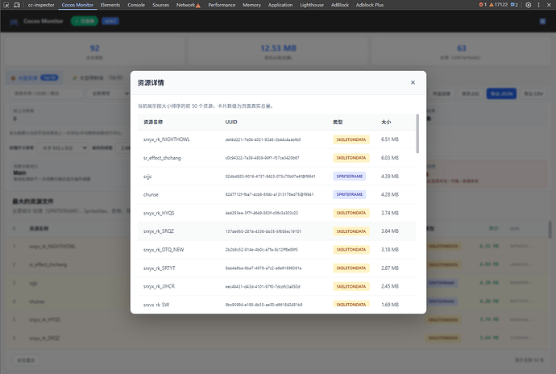Click the blue version badge in header
The image size is (556, 374).
click(x=110, y=21)
